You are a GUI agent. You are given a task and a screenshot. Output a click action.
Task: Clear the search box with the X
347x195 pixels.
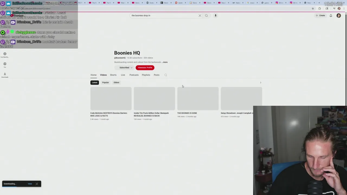tap(200, 15)
